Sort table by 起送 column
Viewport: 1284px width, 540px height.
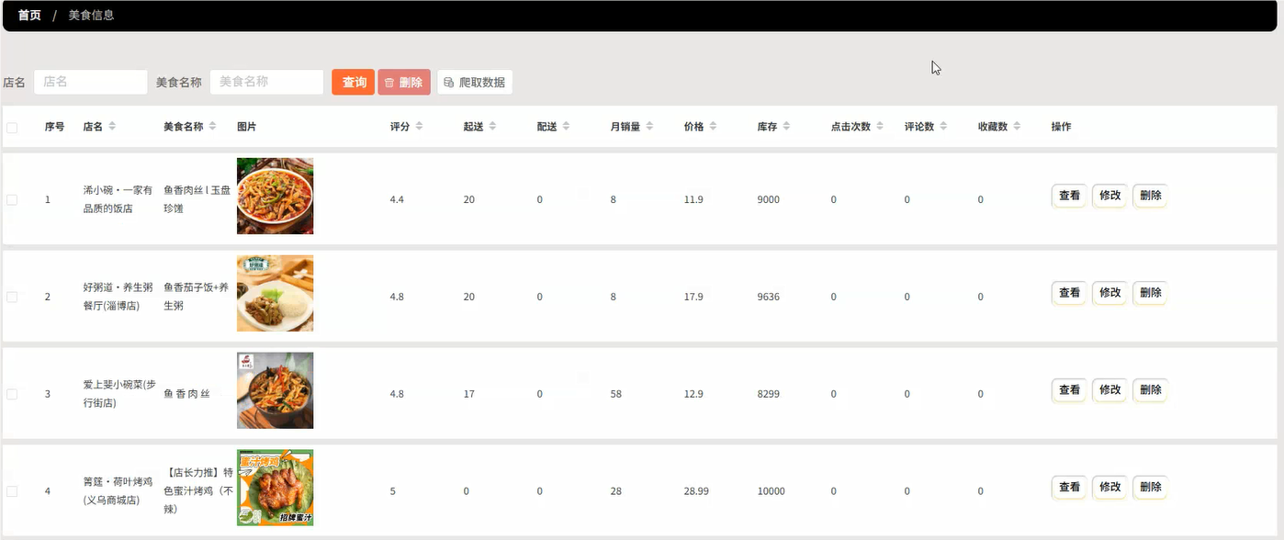tap(492, 127)
